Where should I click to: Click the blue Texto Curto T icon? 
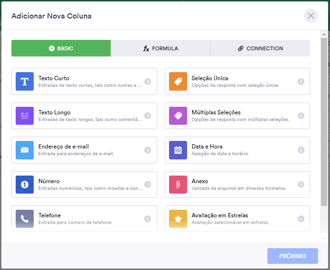(x=25, y=82)
